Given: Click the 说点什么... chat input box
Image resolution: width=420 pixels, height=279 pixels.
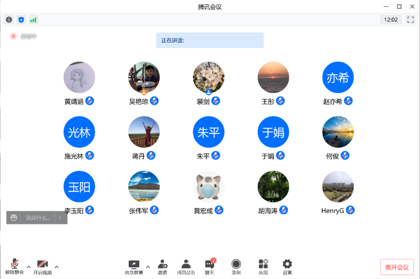Looking at the screenshot, I should 38,218.
